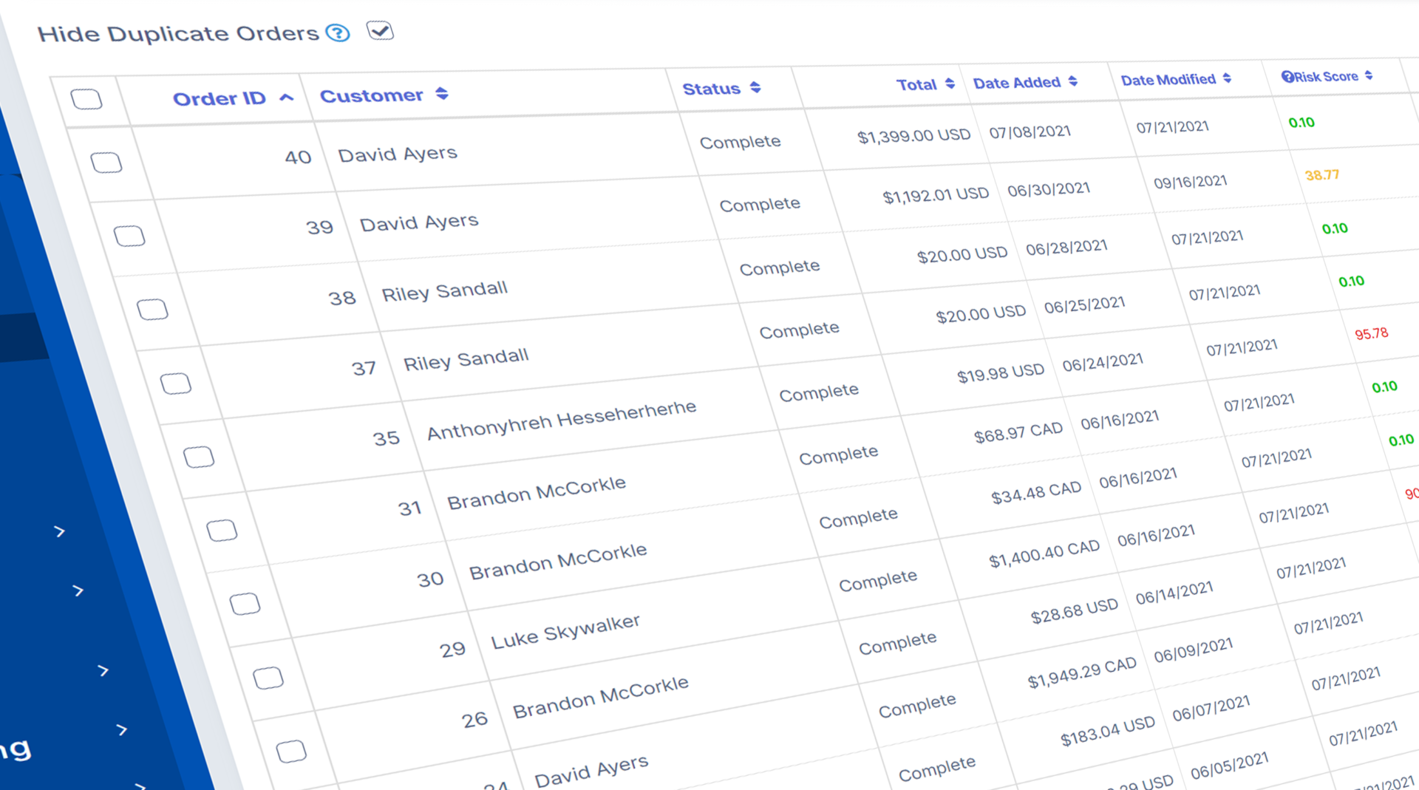Screen dimensions: 1419x790
Task: Click the 09/16/2021 date modified cell
Action: tap(1191, 182)
